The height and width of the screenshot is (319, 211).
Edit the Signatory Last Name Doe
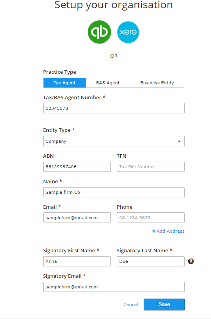coord(151,261)
